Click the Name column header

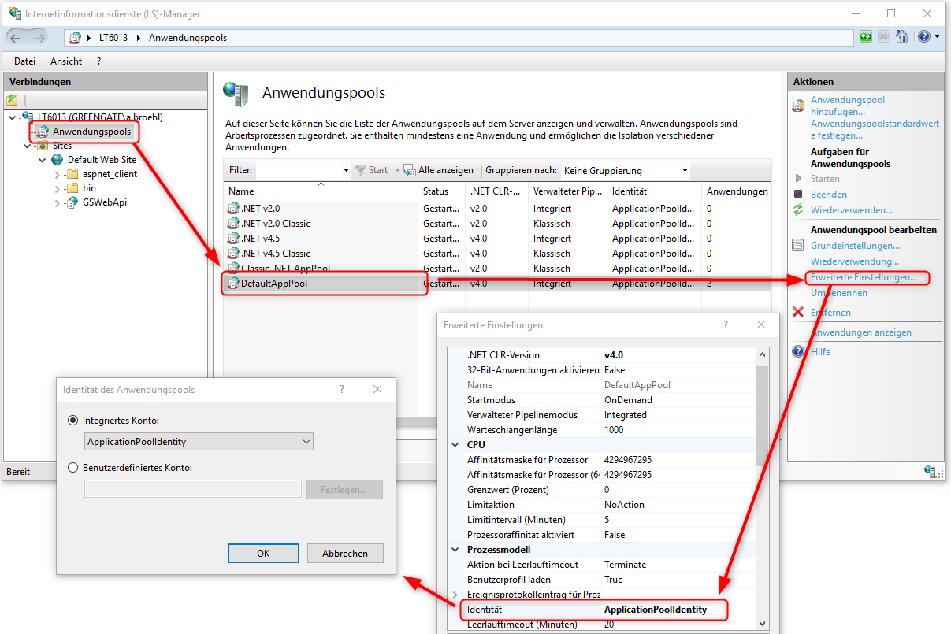point(321,191)
